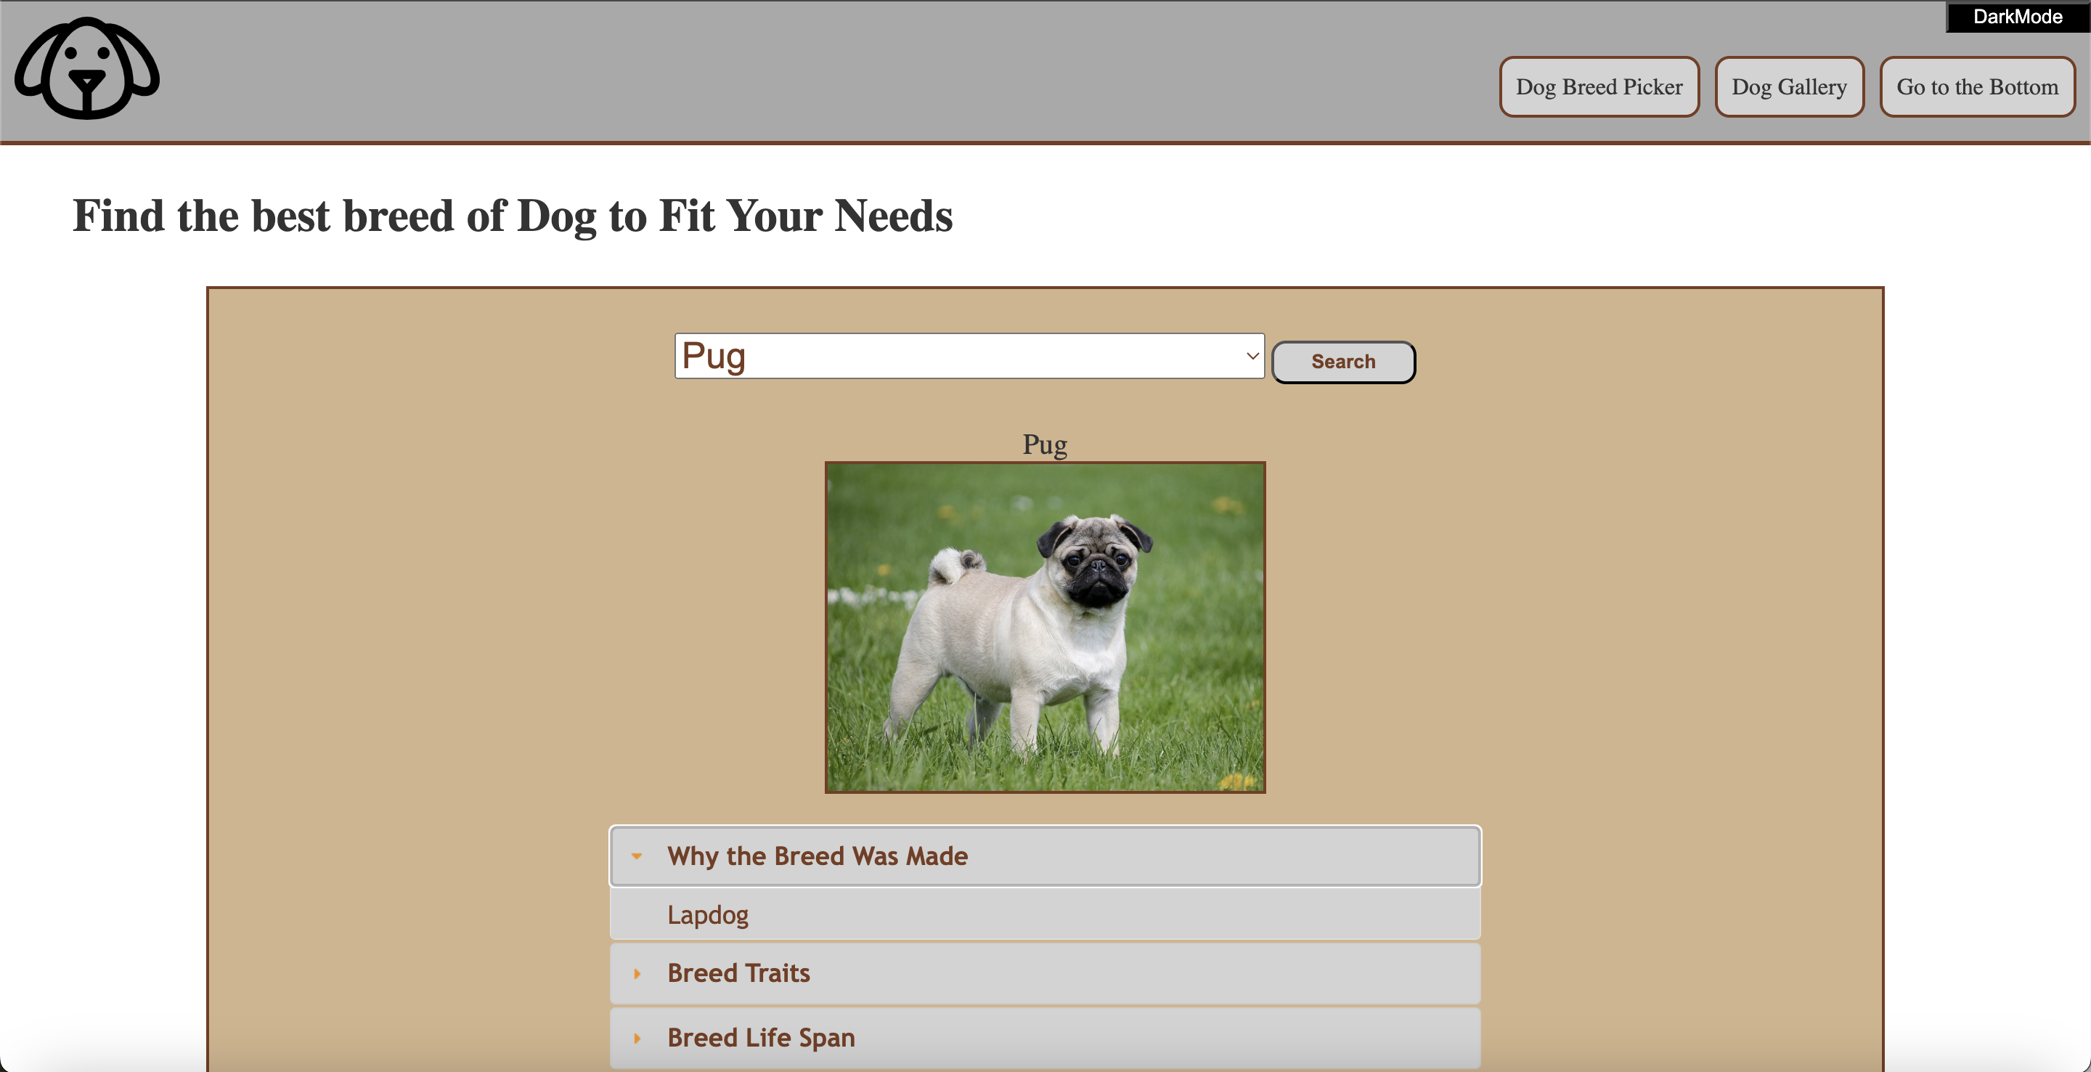Click the Pug photo thumbnail
Image resolution: width=2091 pixels, height=1072 pixels.
1045,627
